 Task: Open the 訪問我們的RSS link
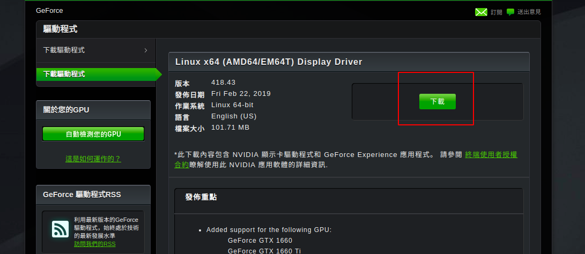pyautogui.click(x=95, y=244)
